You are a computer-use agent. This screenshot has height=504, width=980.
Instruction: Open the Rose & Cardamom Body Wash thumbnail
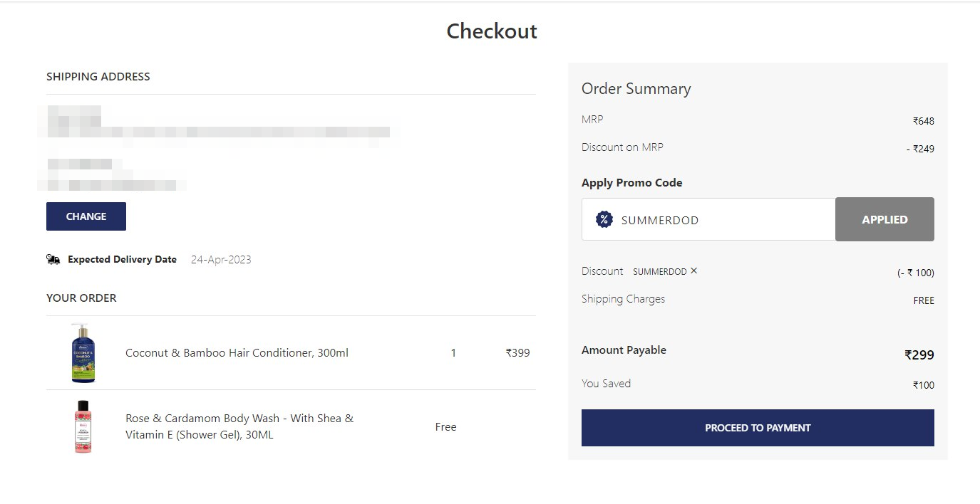[x=83, y=426]
